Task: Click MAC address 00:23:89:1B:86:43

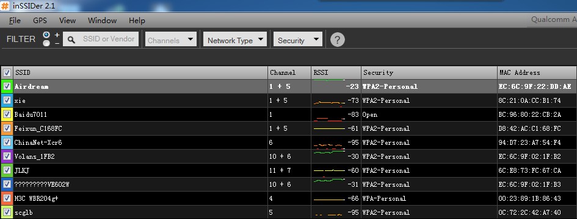Action: pyautogui.click(x=529, y=198)
